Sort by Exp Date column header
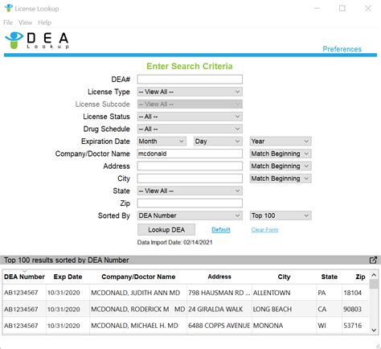This screenshot has width=381, height=349. coord(68,277)
